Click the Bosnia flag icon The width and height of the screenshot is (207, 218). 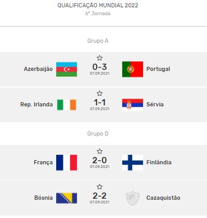coord(67,198)
